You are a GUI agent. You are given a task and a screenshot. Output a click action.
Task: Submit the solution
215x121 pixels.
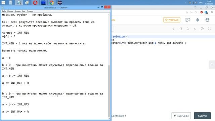(202, 116)
